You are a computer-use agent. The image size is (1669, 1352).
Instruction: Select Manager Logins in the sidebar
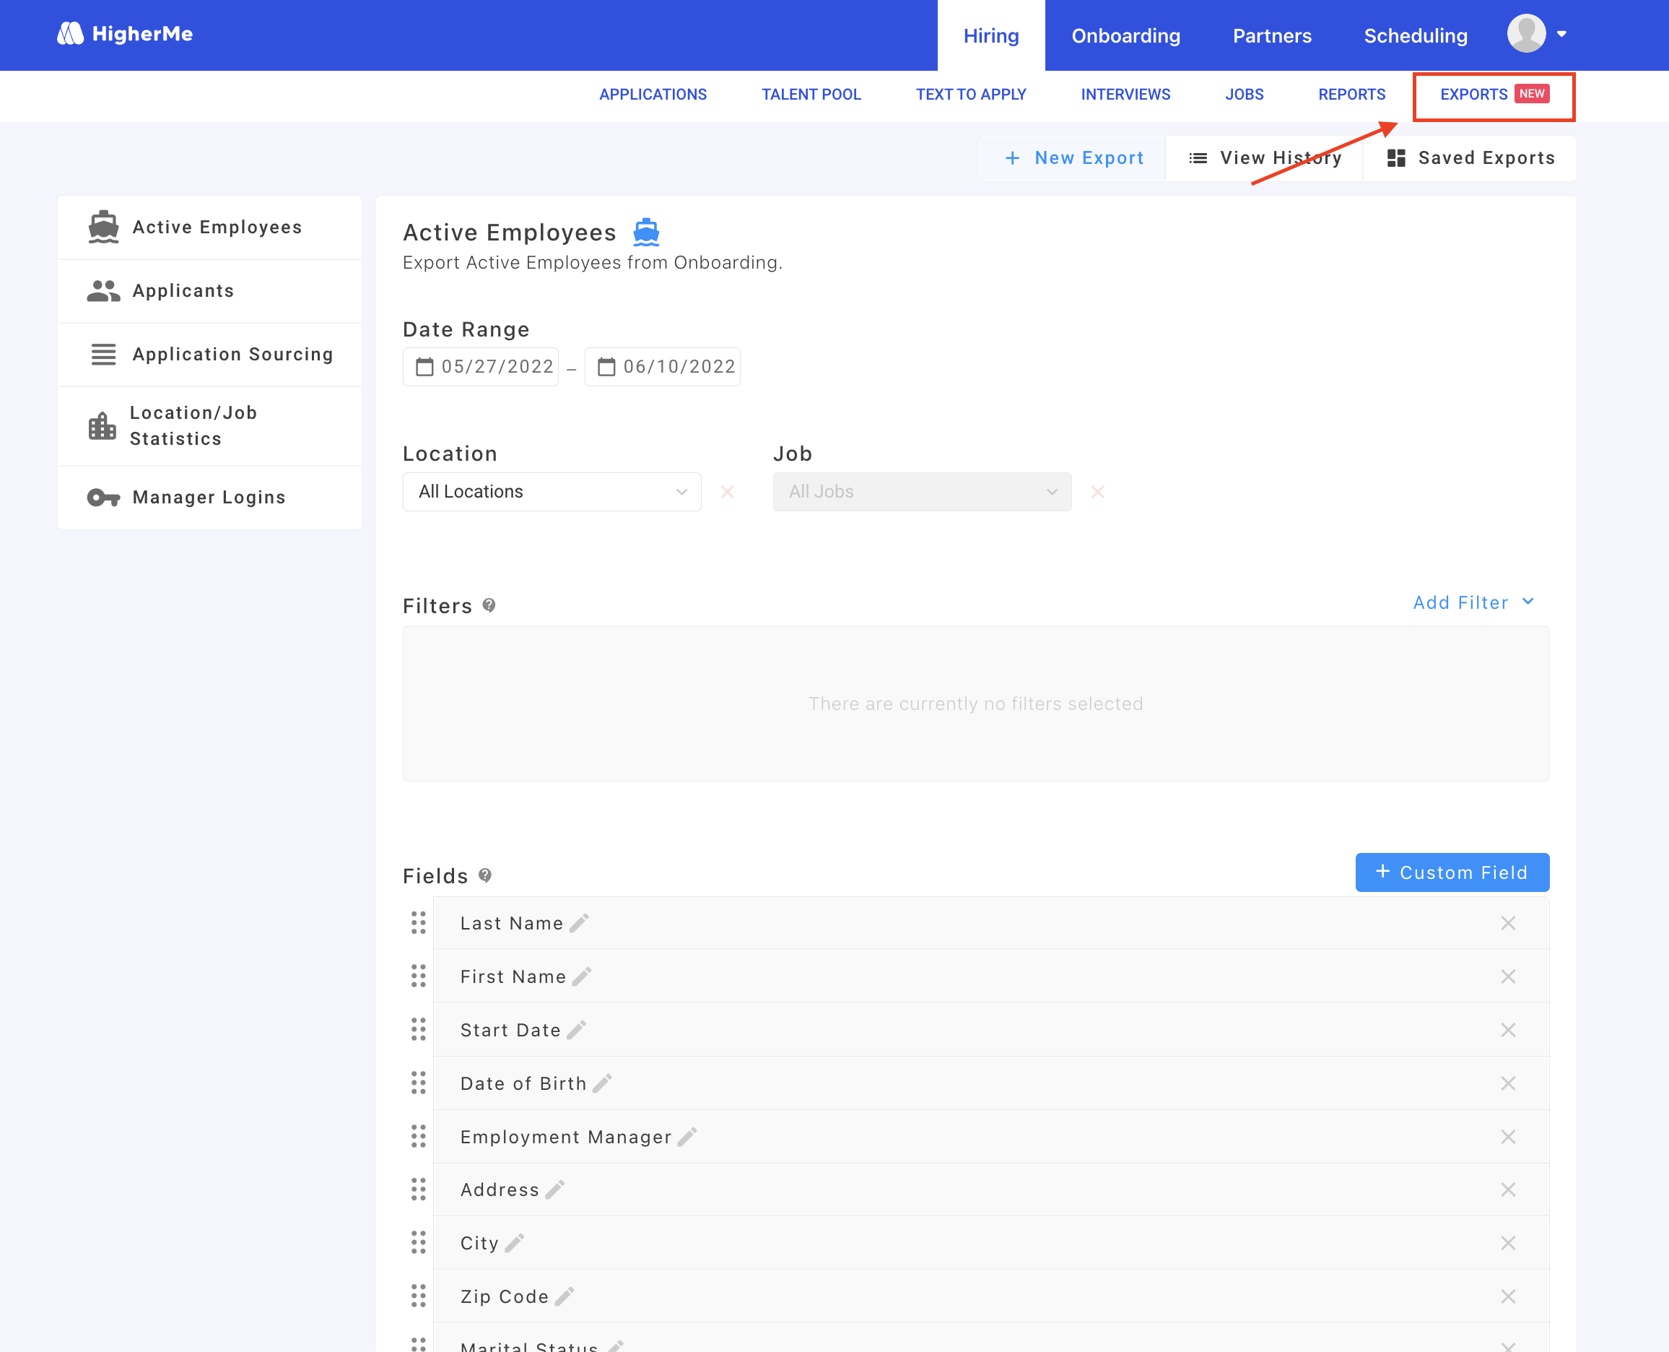point(209,497)
